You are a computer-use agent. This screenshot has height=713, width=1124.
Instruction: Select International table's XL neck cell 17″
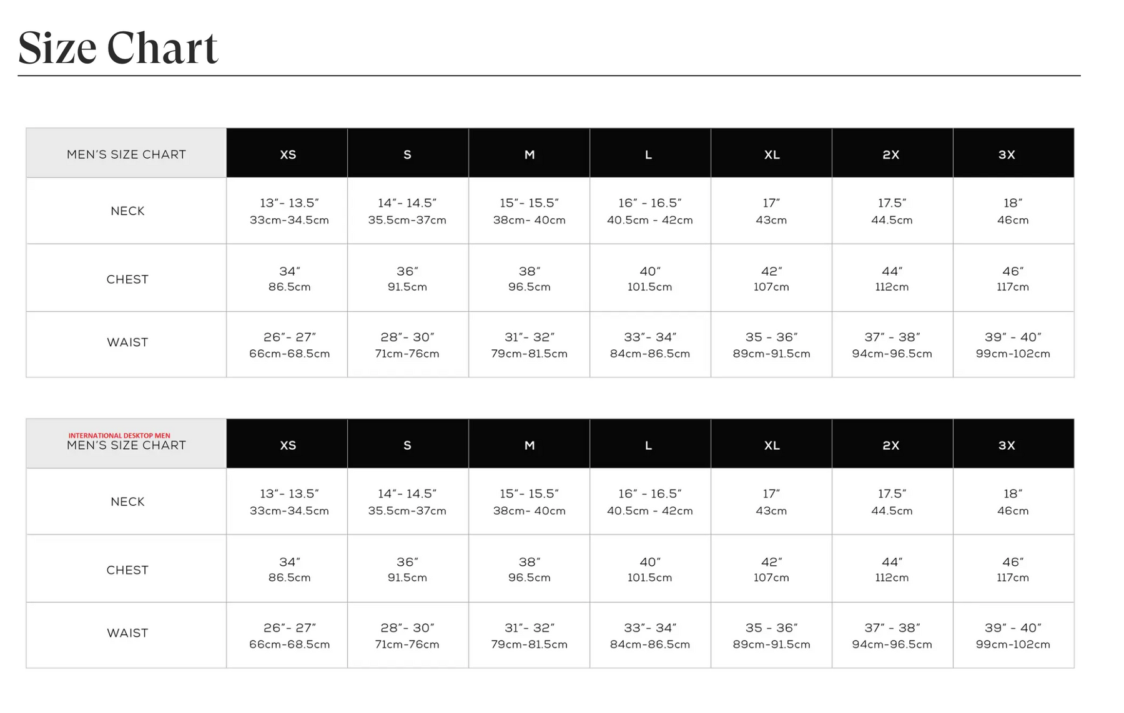[771, 502]
